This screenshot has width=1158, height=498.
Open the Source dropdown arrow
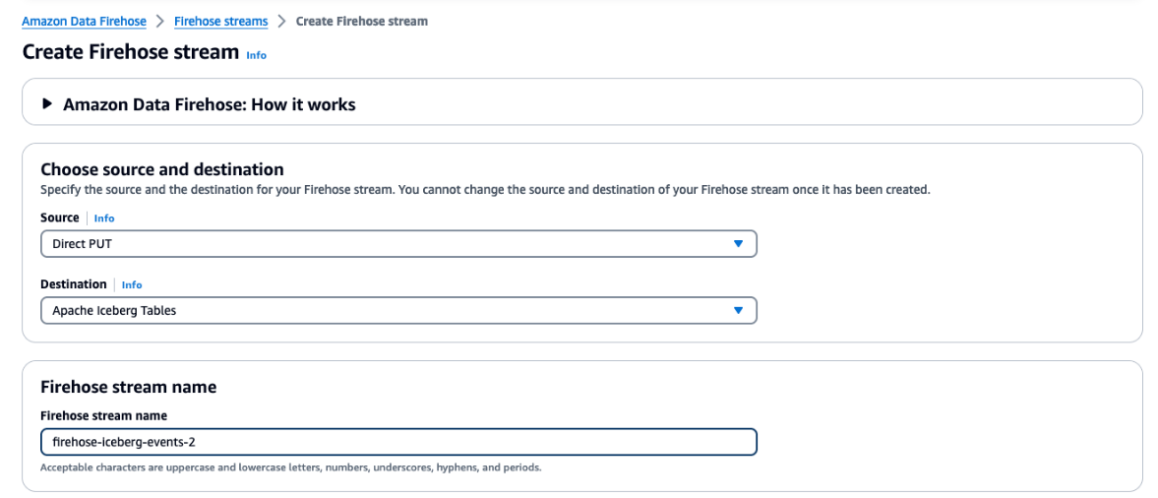click(738, 244)
